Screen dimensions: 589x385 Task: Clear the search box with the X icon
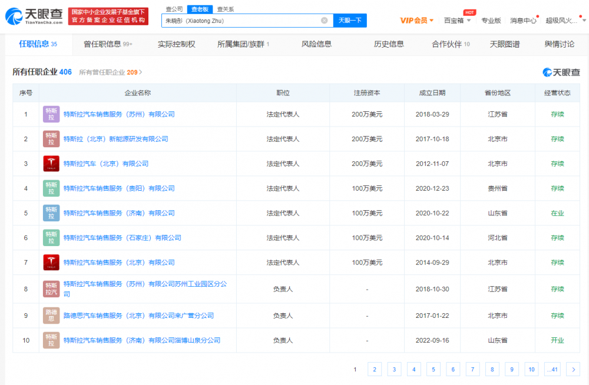coord(324,20)
